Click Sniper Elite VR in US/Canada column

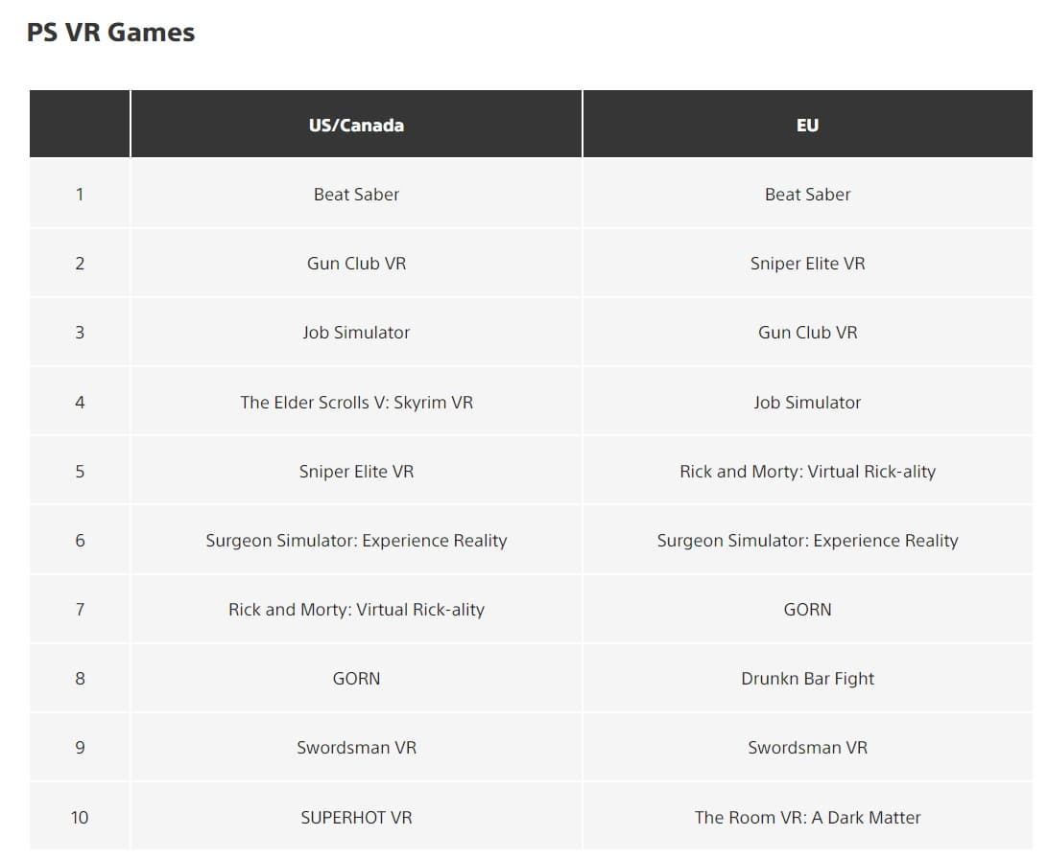[356, 472]
